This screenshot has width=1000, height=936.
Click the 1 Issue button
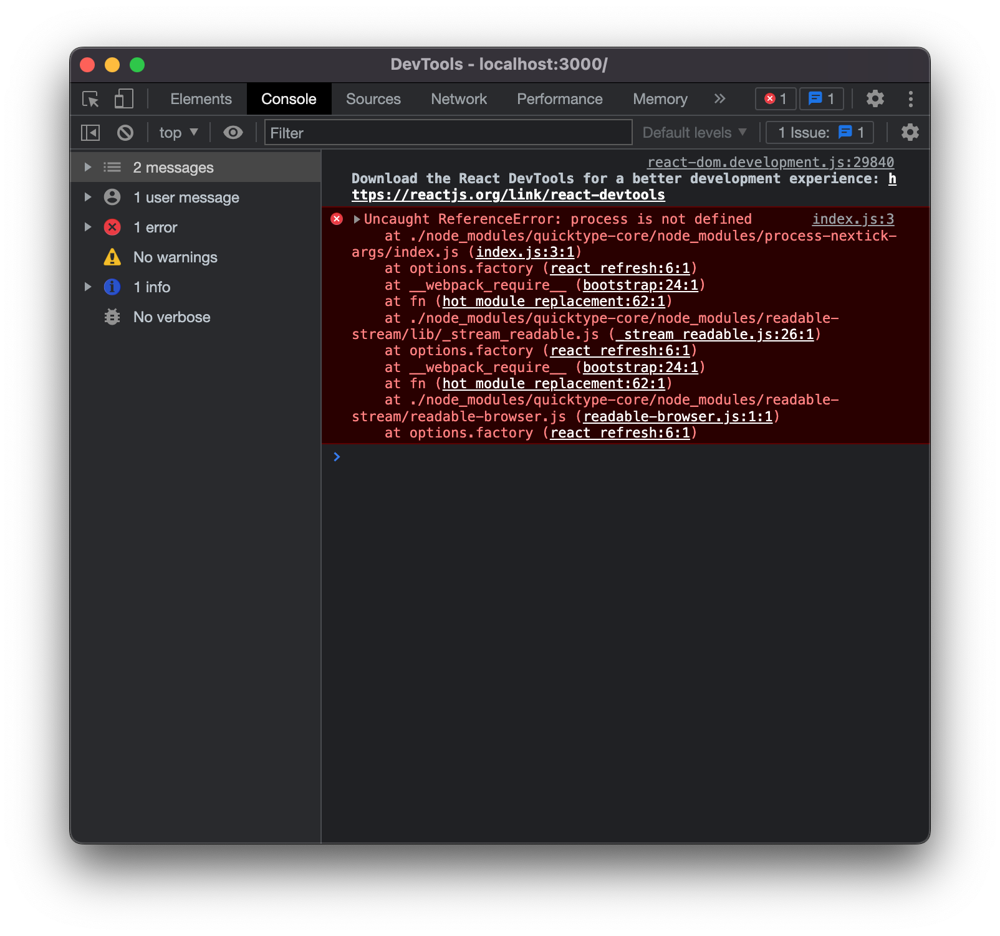pos(819,132)
